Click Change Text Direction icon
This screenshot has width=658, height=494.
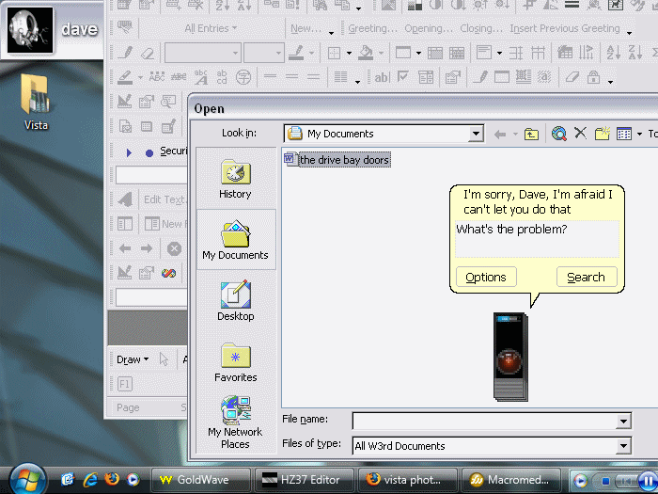click(x=587, y=53)
